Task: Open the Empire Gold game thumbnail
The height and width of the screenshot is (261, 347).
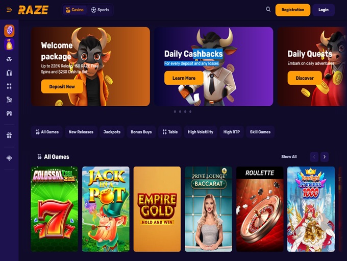Action: [x=157, y=209]
